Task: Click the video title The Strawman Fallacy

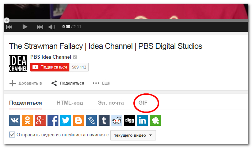Action: point(106,46)
